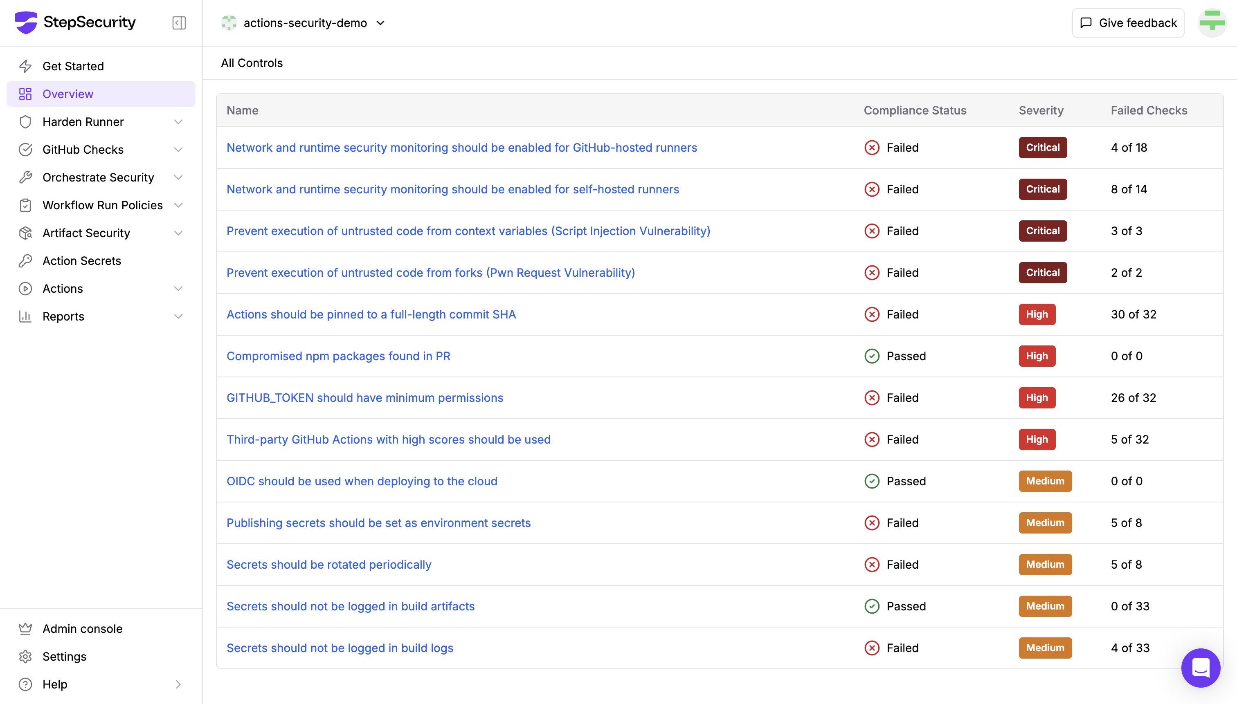Viewport: 1237px width, 704px height.
Task: Click the Action Secrets key icon
Action: (25, 260)
